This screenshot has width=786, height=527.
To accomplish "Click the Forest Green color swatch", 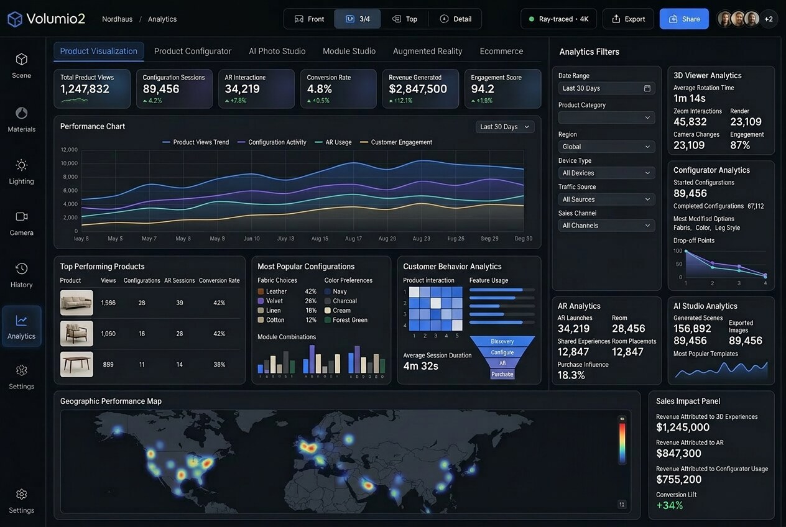I will pyautogui.click(x=328, y=320).
